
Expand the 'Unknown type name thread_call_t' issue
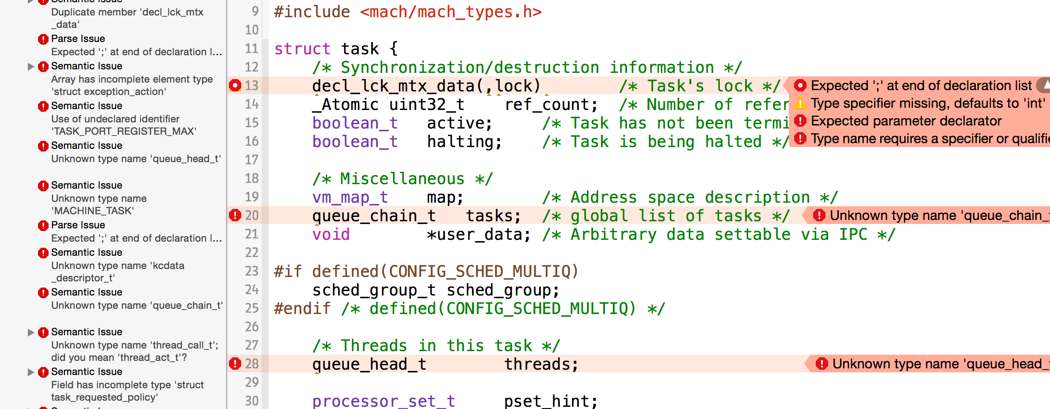pos(30,332)
